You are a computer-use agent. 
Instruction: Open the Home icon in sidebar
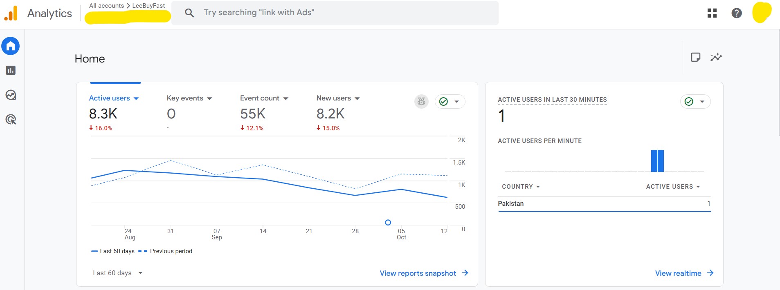point(11,46)
